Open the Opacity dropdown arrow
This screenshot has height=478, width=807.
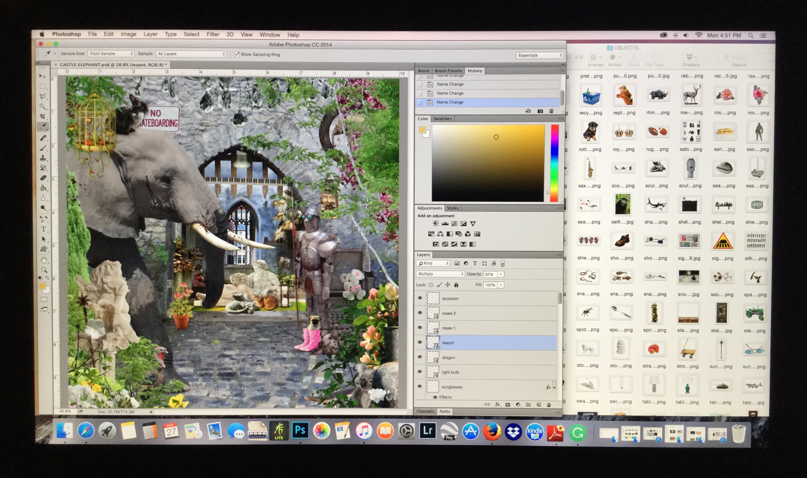pyautogui.click(x=501, y=274)
